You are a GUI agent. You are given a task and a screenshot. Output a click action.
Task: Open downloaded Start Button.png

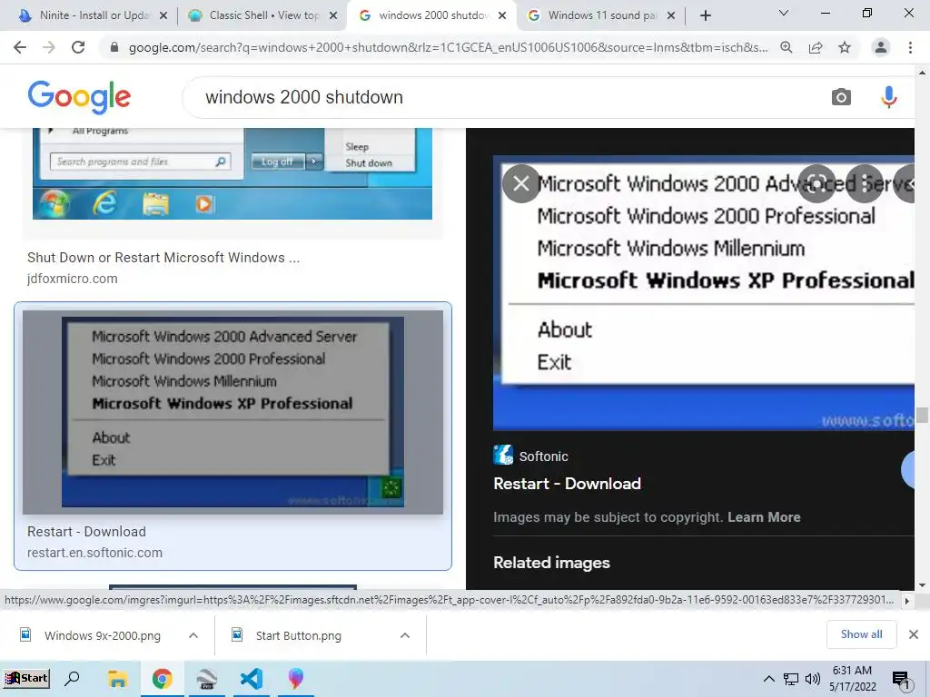coord(298,635)
